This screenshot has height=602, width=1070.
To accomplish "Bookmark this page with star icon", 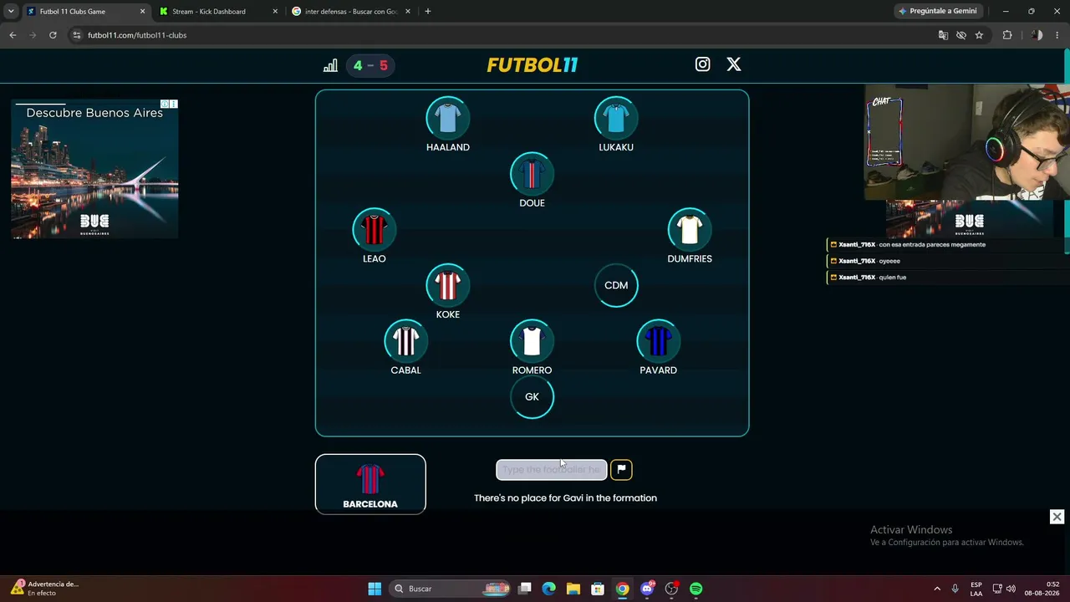I will [979, 35].
